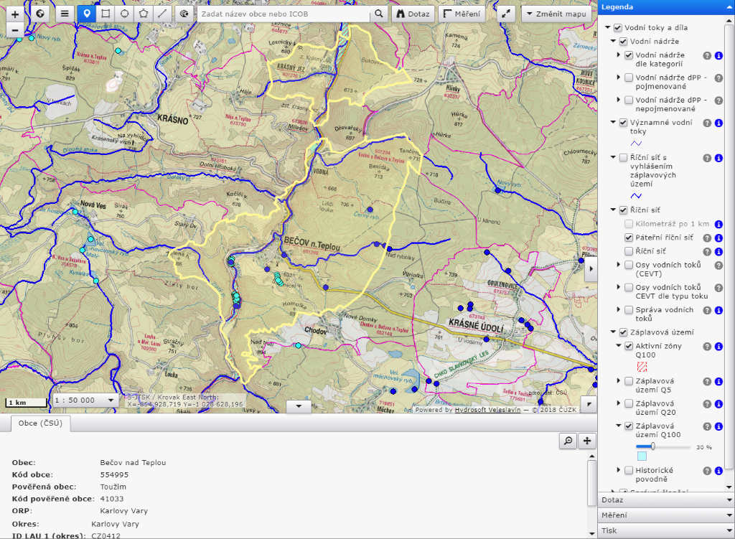Collapse bottom results panel with down arrow

click(x=299, y=407)
